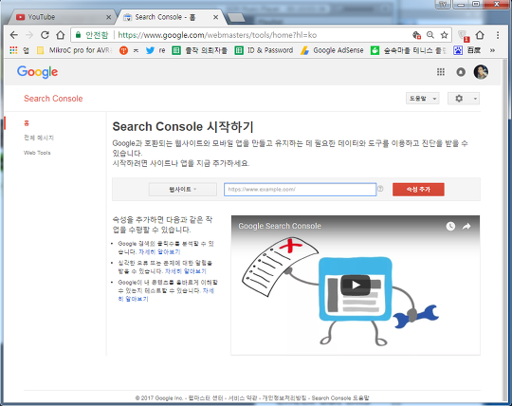Focus the https://www.example.com/ URL field

pyautogui.click(x=300, y=189)
